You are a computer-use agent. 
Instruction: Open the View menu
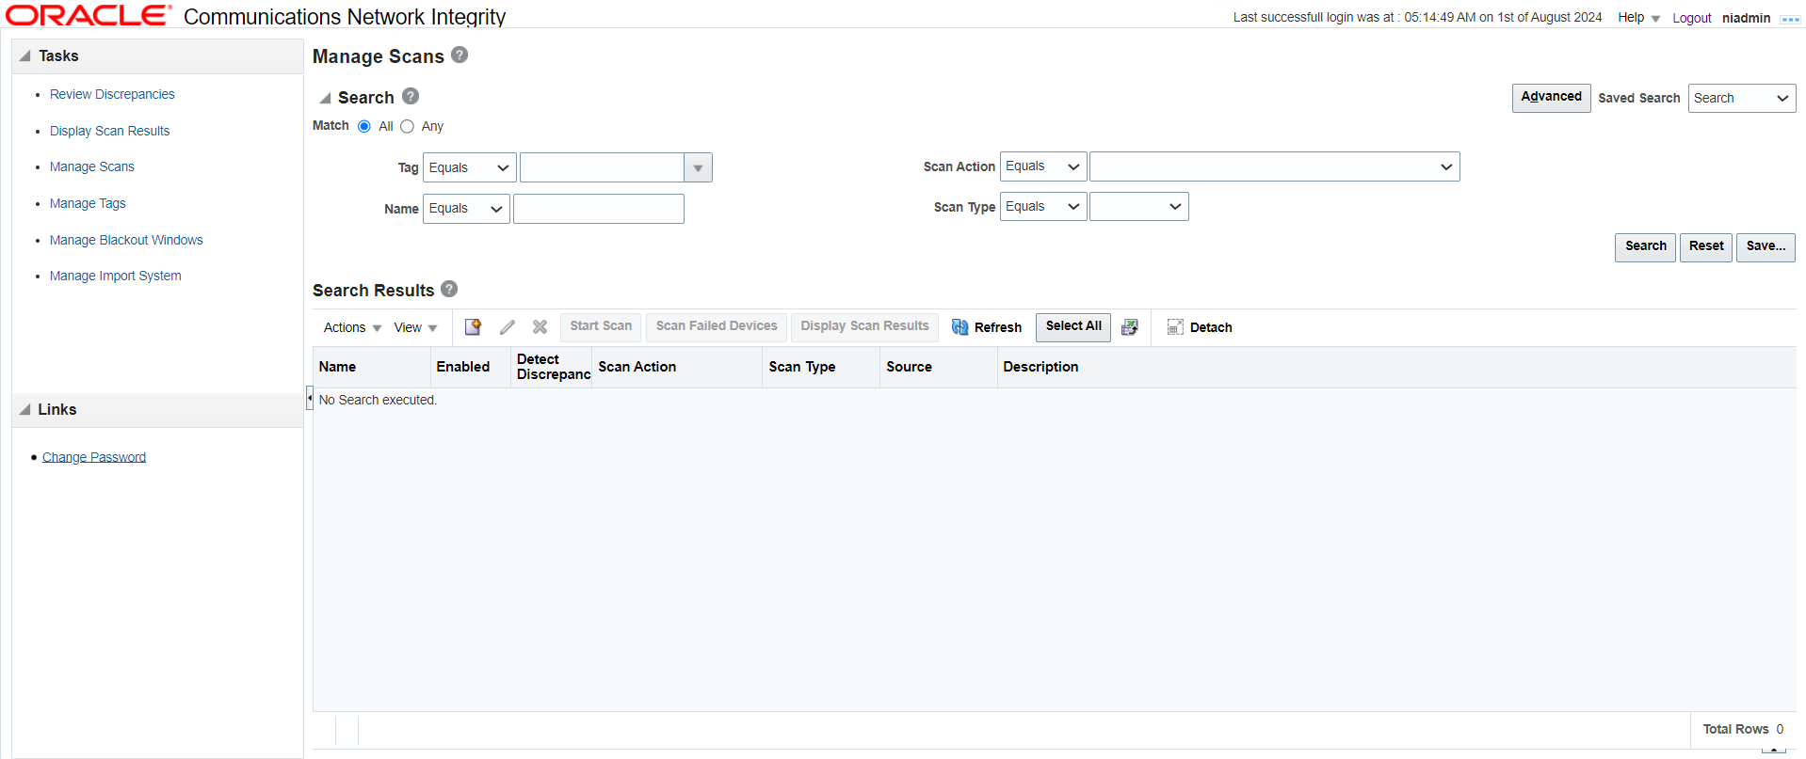coord(415,327)
